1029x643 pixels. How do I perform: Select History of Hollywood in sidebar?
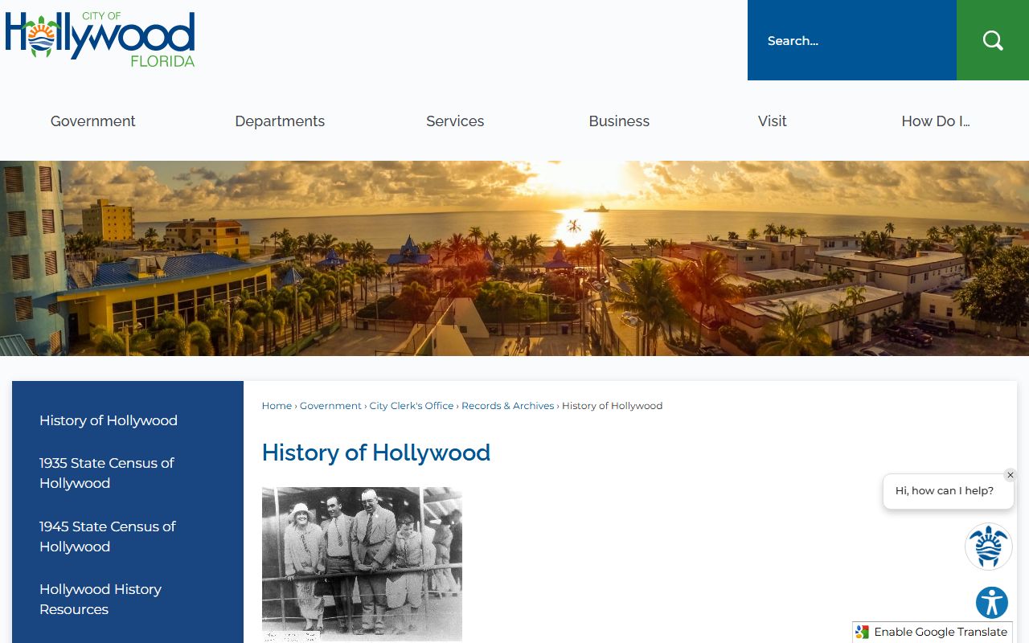[109, 420]
